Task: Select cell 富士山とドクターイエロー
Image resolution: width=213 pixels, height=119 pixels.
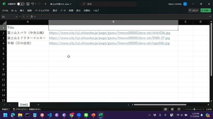Action: coord(28,38)
